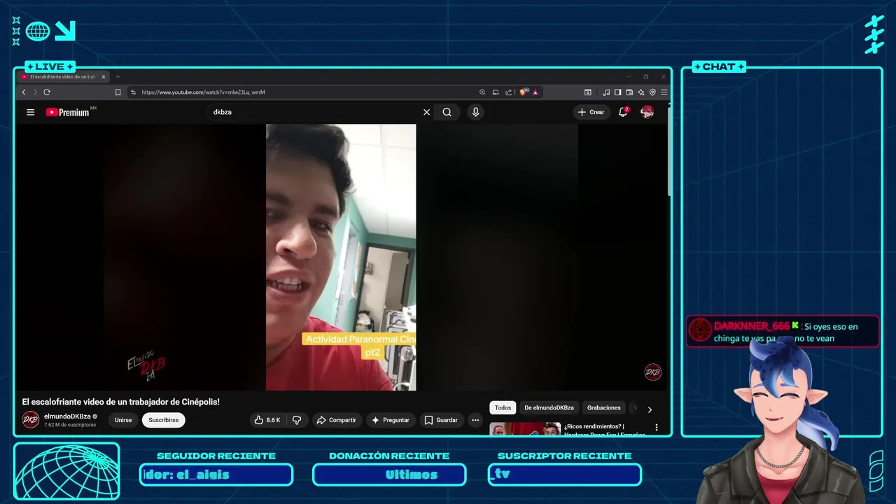This screenshot has width=896, height=504.
Task: Select the De elmundoDKBza chip
Action: pyautogui.click(x=549, y=408)
